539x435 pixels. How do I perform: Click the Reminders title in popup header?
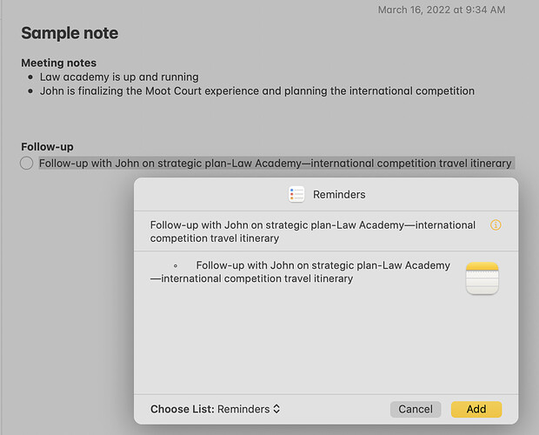coord(339,195)
